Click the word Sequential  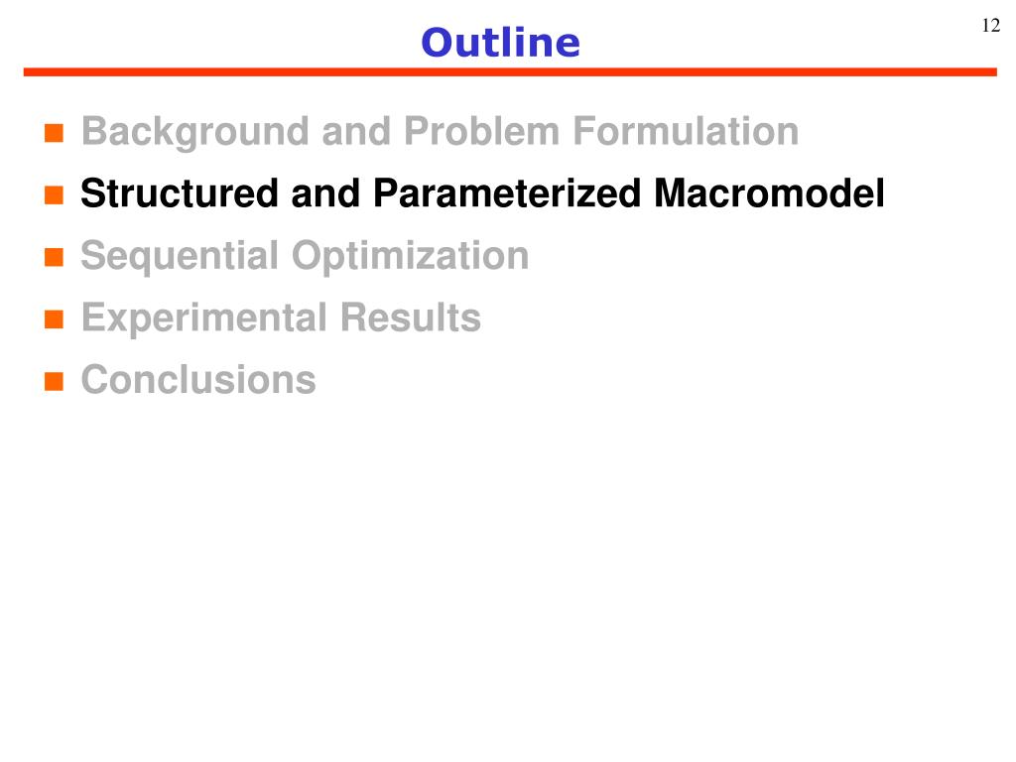180,257
